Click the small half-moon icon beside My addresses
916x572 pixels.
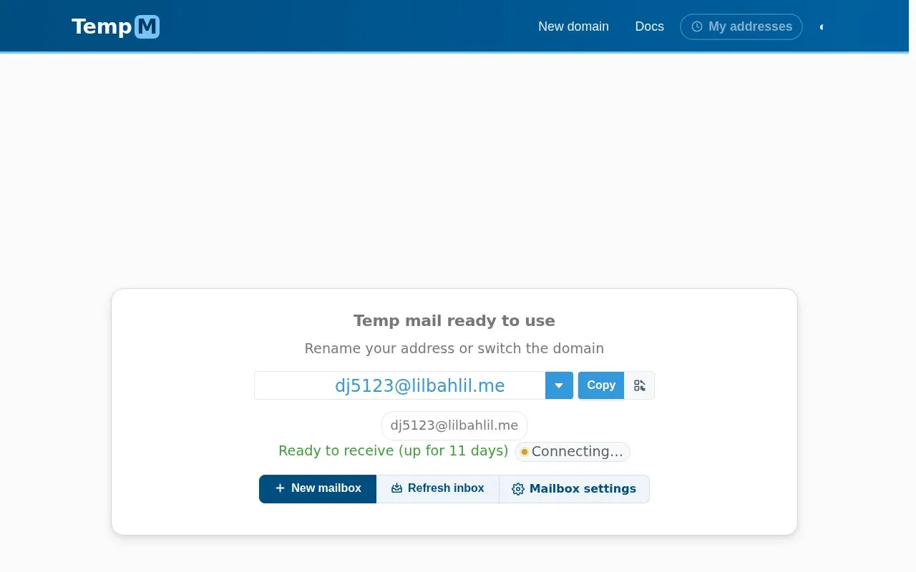822,27
